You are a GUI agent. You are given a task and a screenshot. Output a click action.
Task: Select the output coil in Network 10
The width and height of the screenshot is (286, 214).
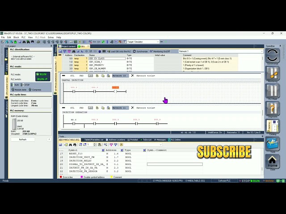tap(115, 91)
